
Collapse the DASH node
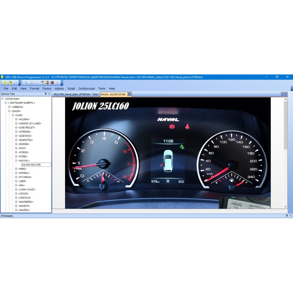[x=9, y=111]
